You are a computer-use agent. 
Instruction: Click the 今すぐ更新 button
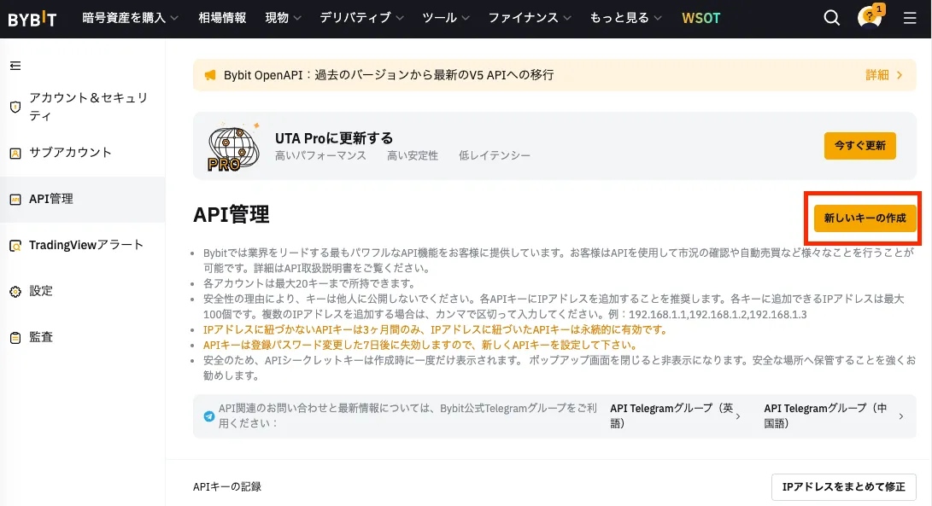click(859, 146)
